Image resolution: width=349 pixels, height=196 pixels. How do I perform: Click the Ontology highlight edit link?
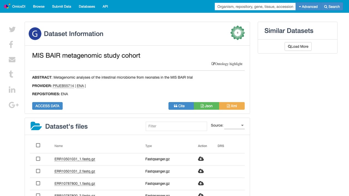[x=227, y=64]
